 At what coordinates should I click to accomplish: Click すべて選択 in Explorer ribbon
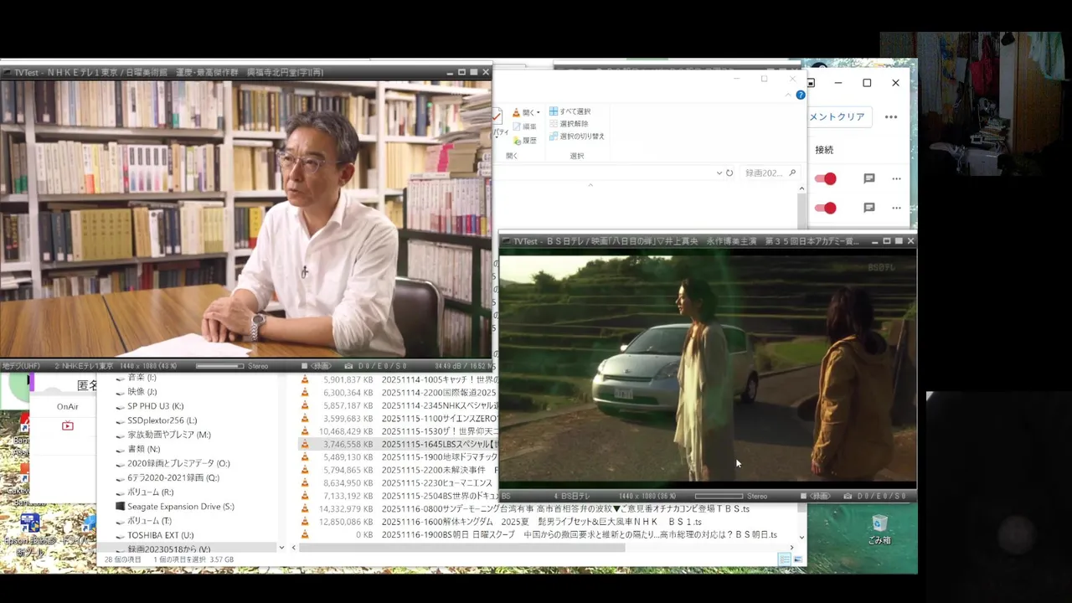point(569,111)
